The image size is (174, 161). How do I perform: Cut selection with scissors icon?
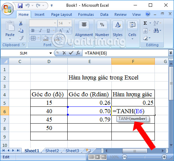coord(21,23)
